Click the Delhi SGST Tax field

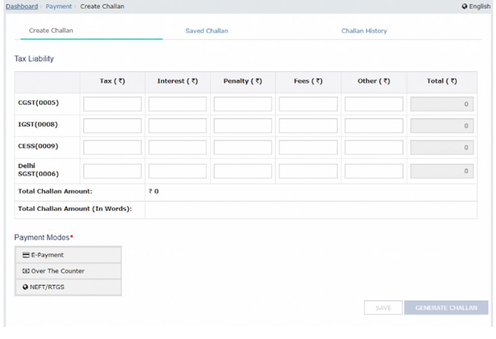112,171
